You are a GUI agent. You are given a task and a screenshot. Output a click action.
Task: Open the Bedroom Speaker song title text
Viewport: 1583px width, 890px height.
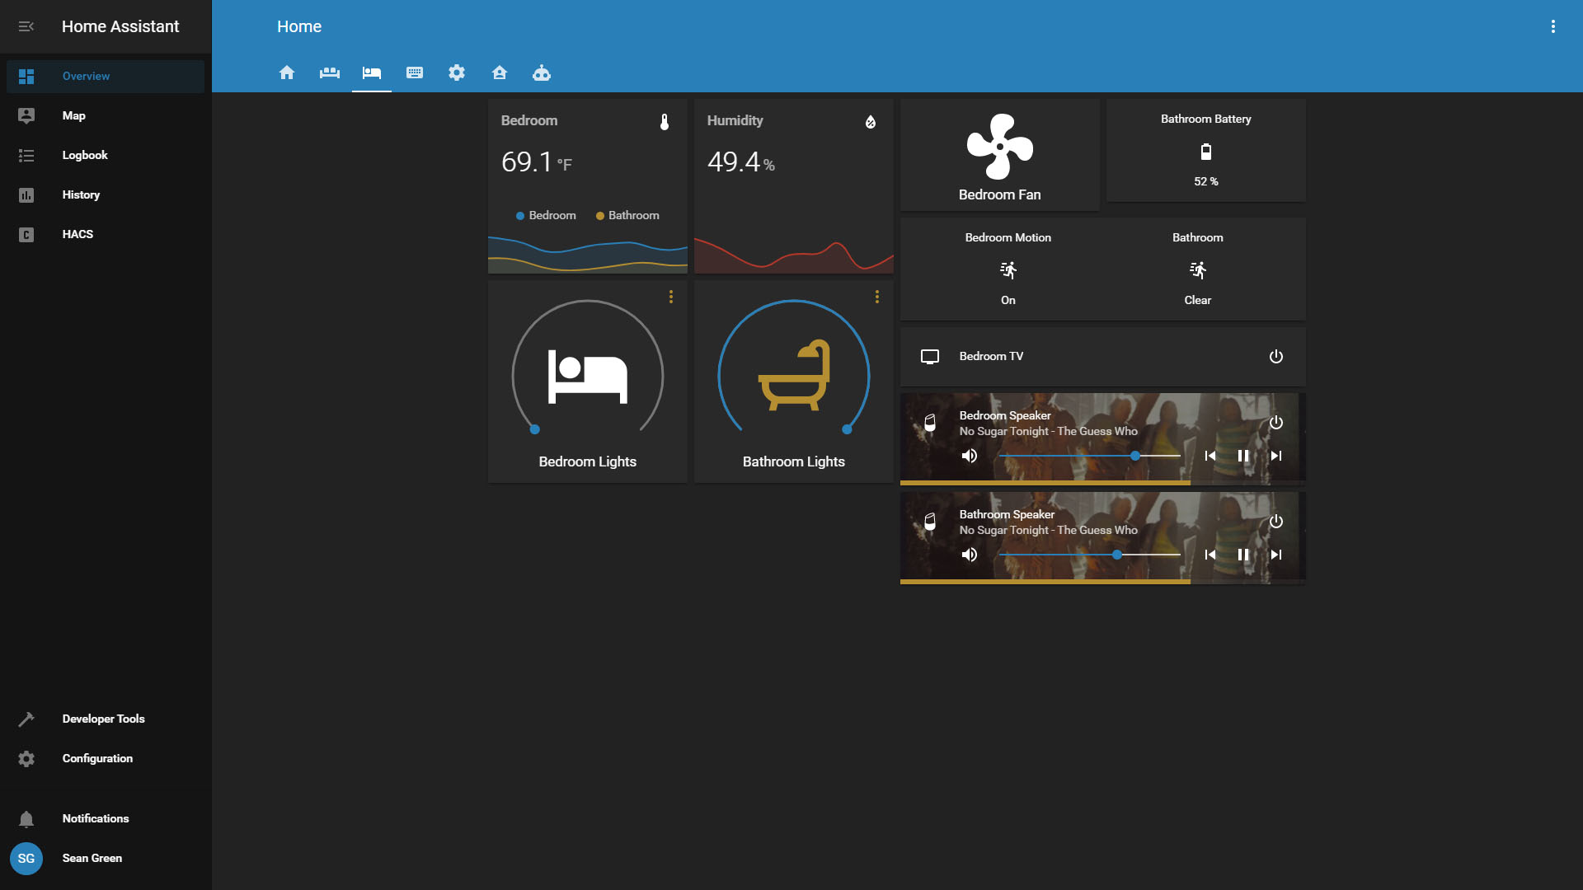(1048, 431)
